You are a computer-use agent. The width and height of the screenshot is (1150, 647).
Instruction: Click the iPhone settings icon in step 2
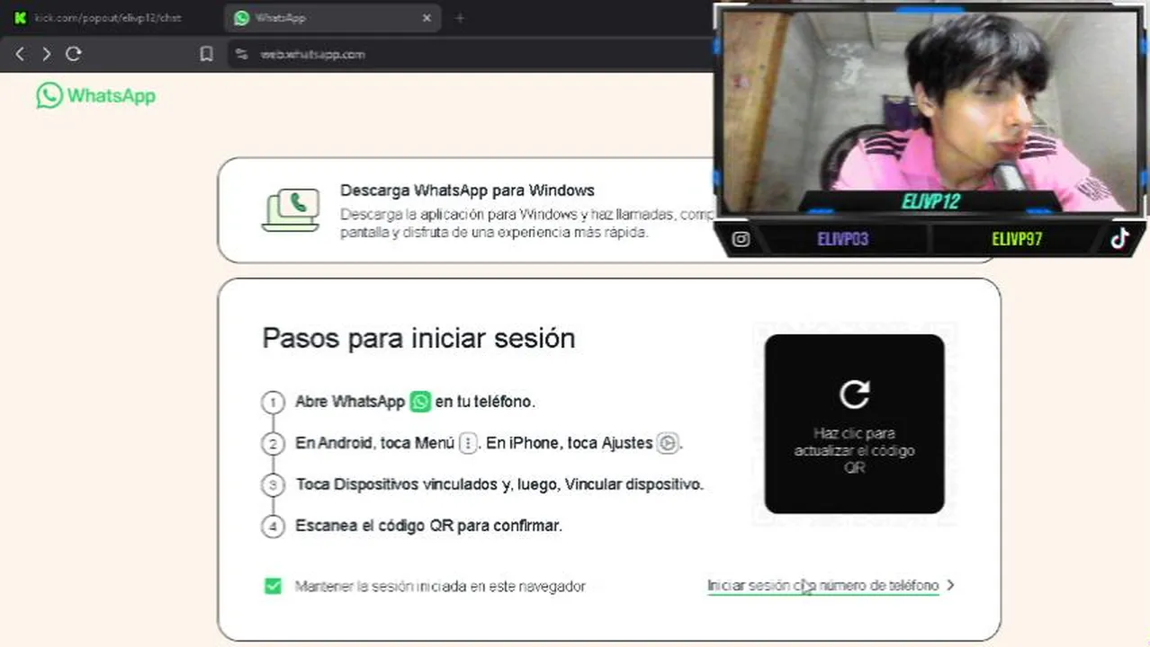pyautogui.click(x=667, y=443)
